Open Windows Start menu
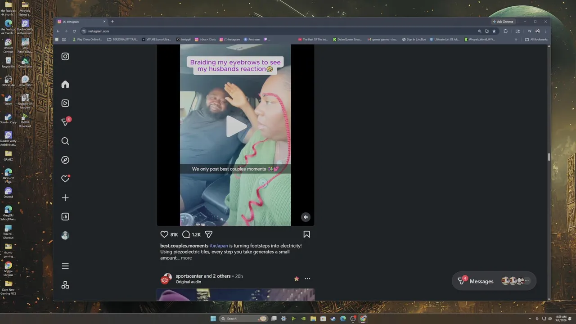Screen dimensions: 576x324 click(213, 319)
